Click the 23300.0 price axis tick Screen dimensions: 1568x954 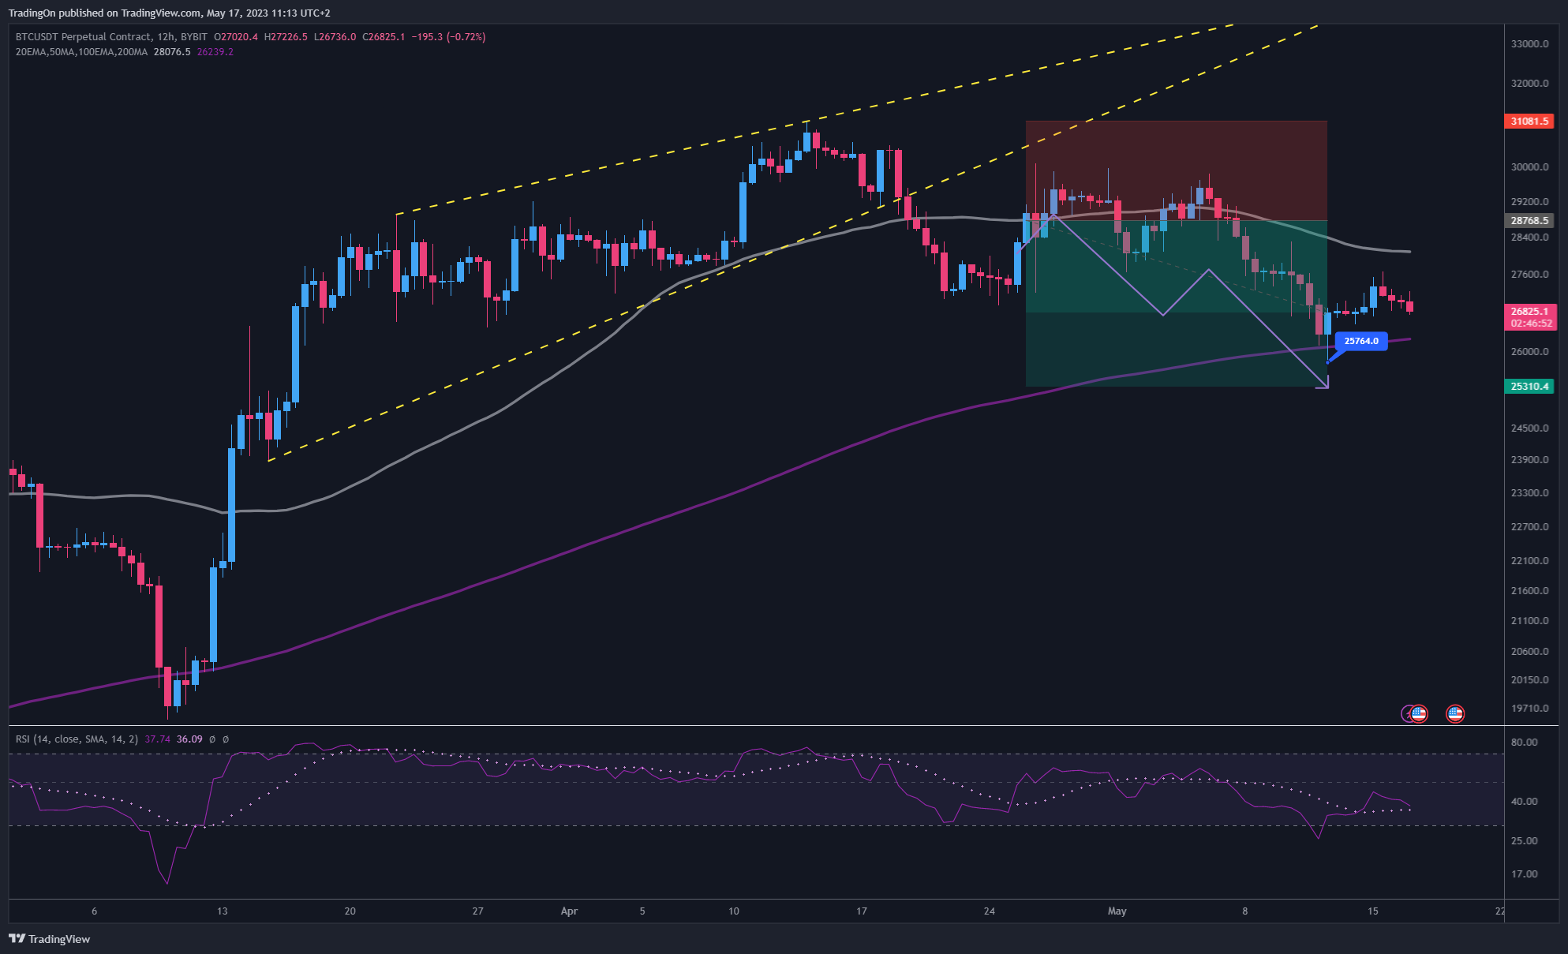pos(1529,493)
